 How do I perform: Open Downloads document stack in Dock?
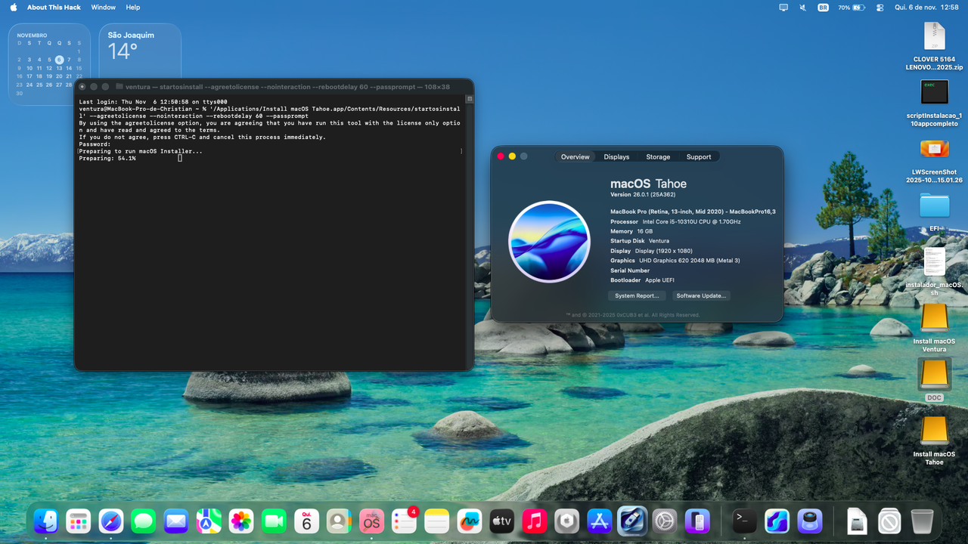tap(857, 521)
